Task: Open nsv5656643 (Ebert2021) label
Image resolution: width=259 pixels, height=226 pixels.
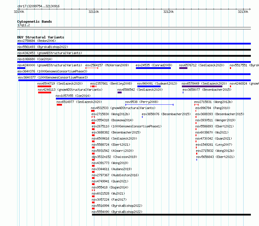Action: [x=215, y=157]
